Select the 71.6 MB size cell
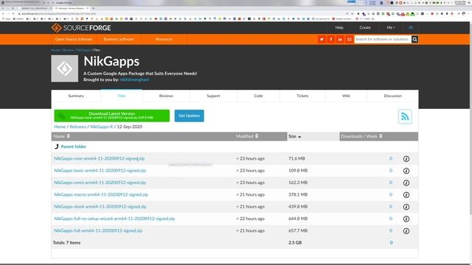The height and width of the screenshot is (265, 472). (296, 158)
